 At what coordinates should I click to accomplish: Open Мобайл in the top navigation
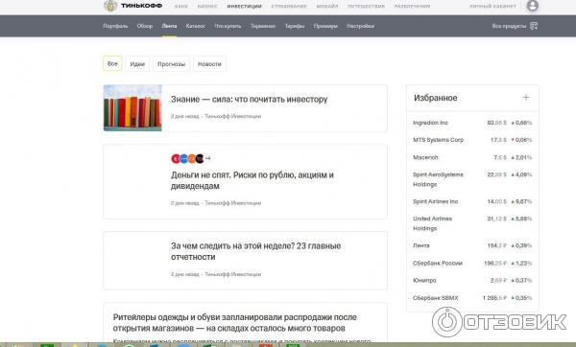[x=327, y=7]
